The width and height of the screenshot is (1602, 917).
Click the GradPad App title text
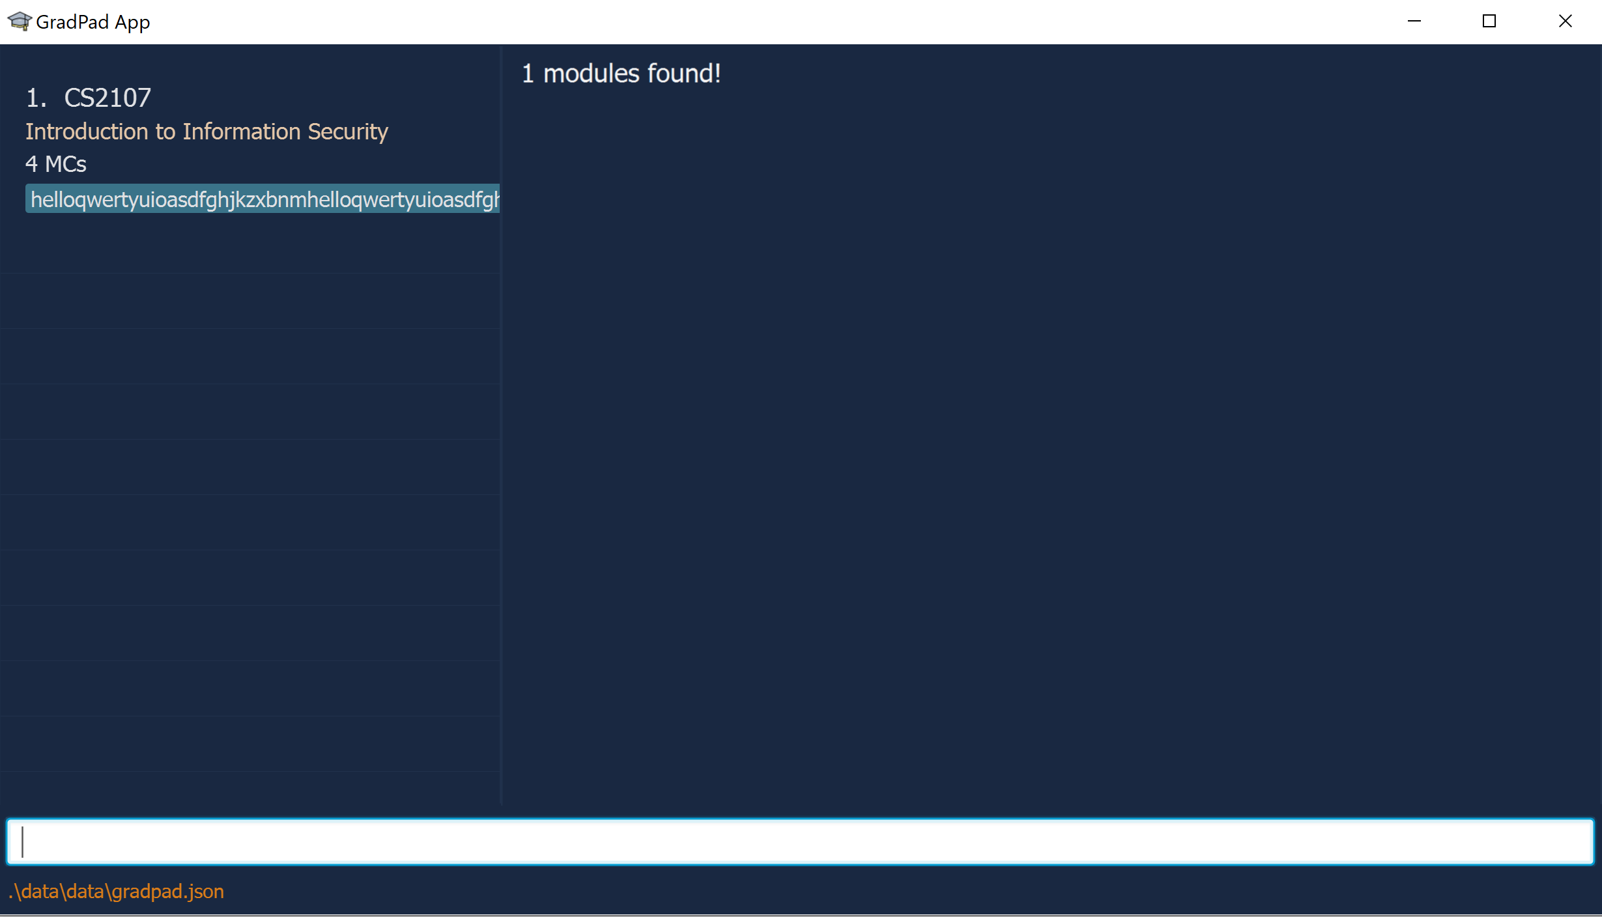(x=93, y=22)
